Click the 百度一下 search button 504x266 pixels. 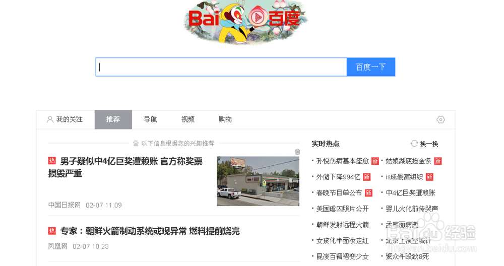tap(371, 67)
